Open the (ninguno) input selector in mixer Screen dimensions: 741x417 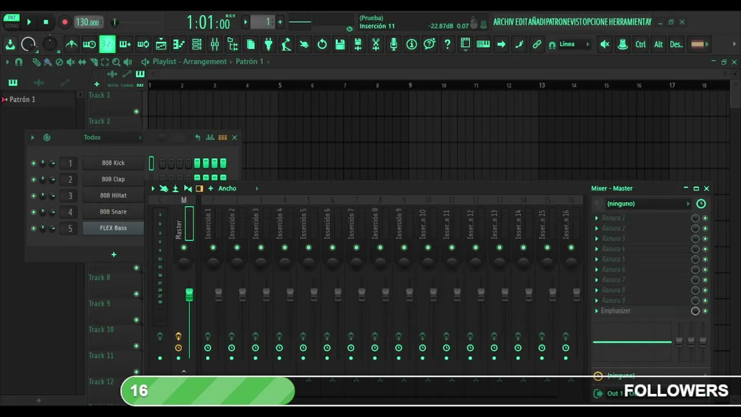[x=648, y=204]
